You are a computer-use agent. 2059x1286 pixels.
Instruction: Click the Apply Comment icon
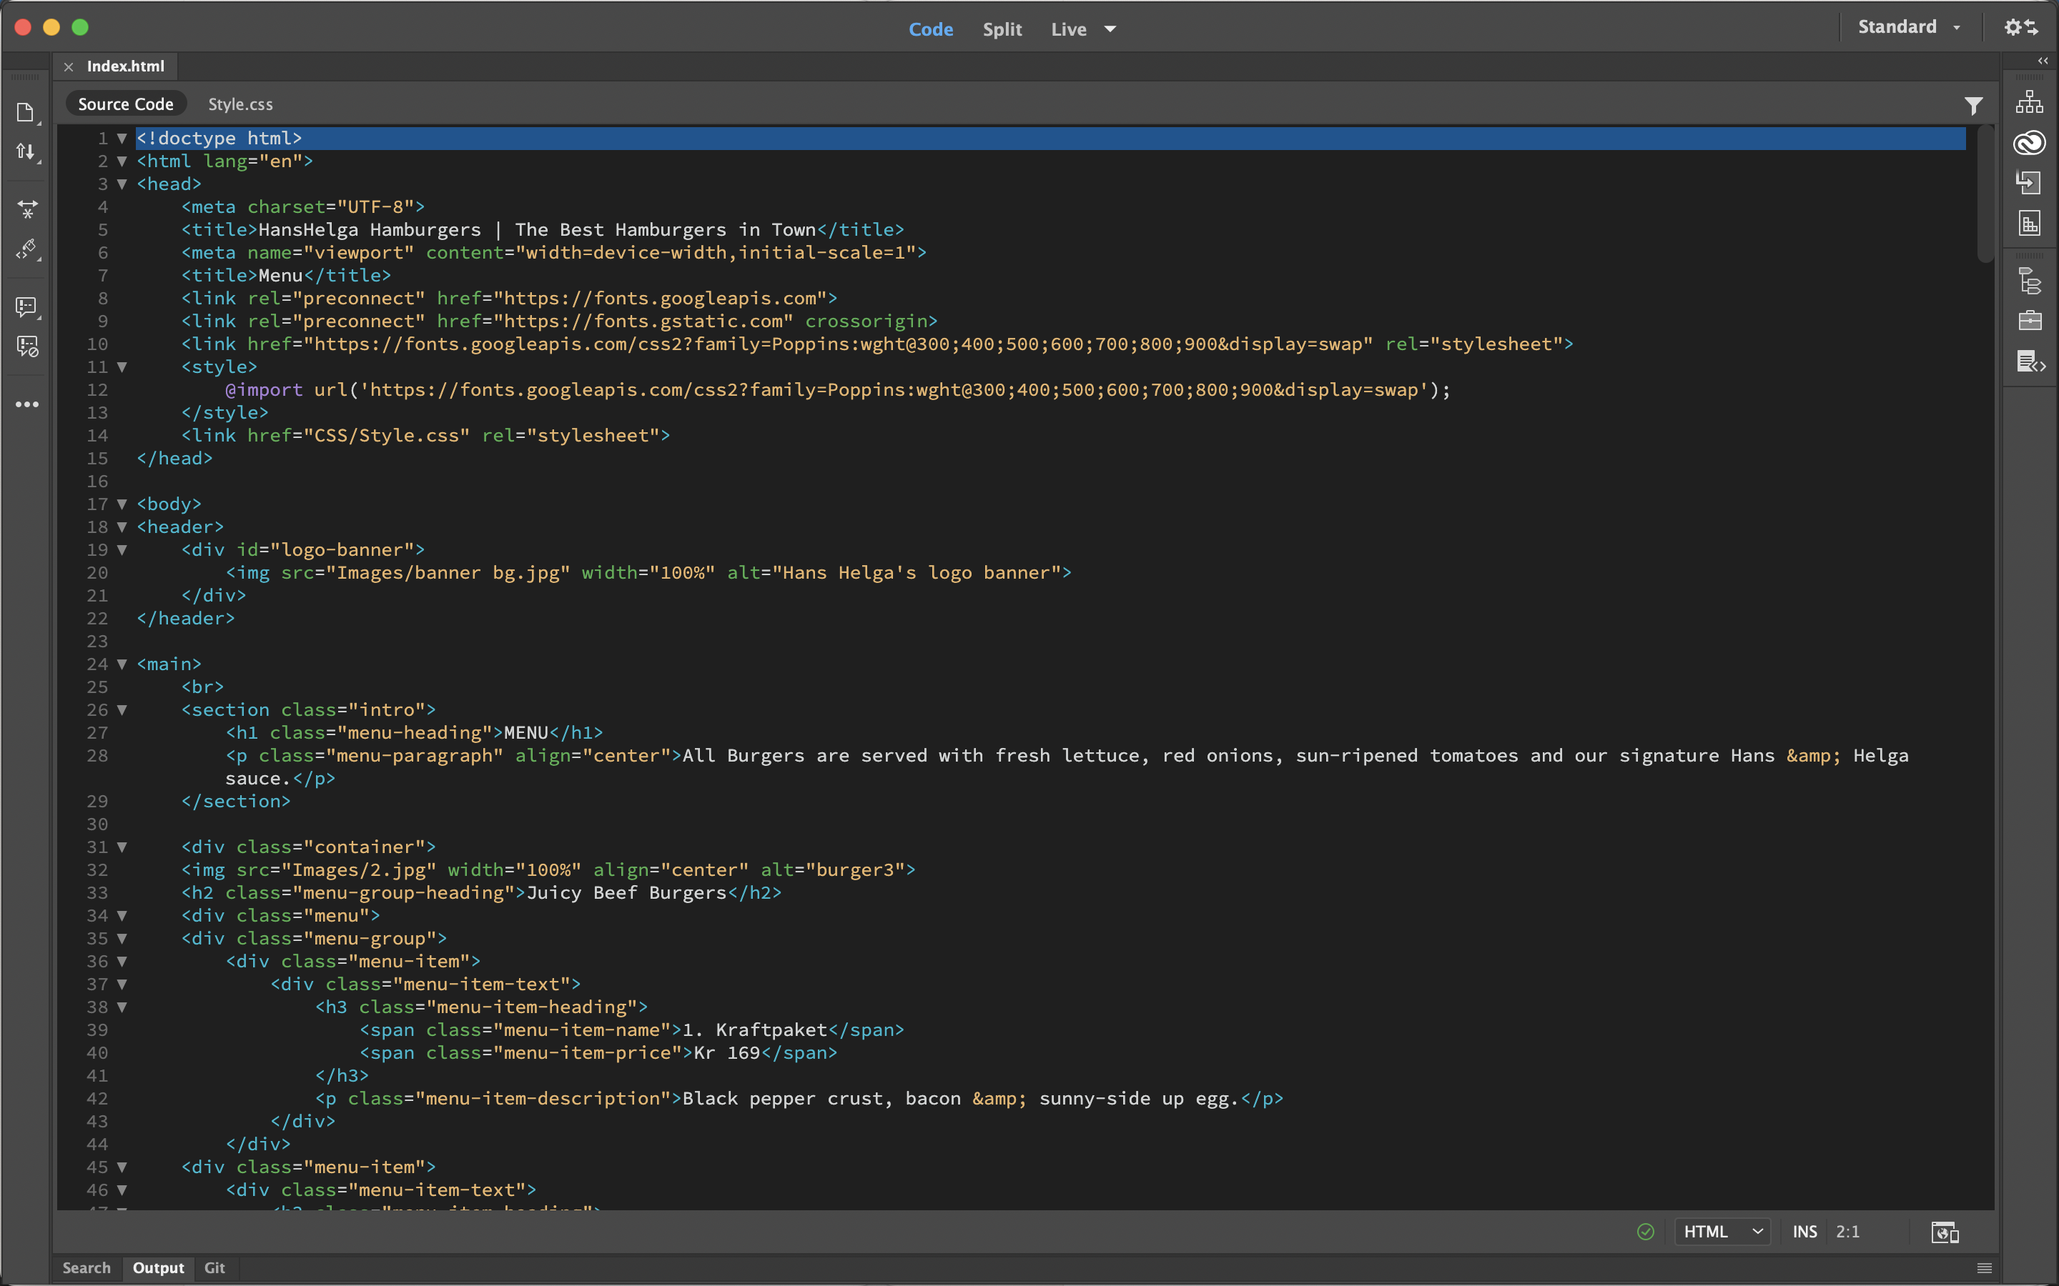[x=26, y=306]
